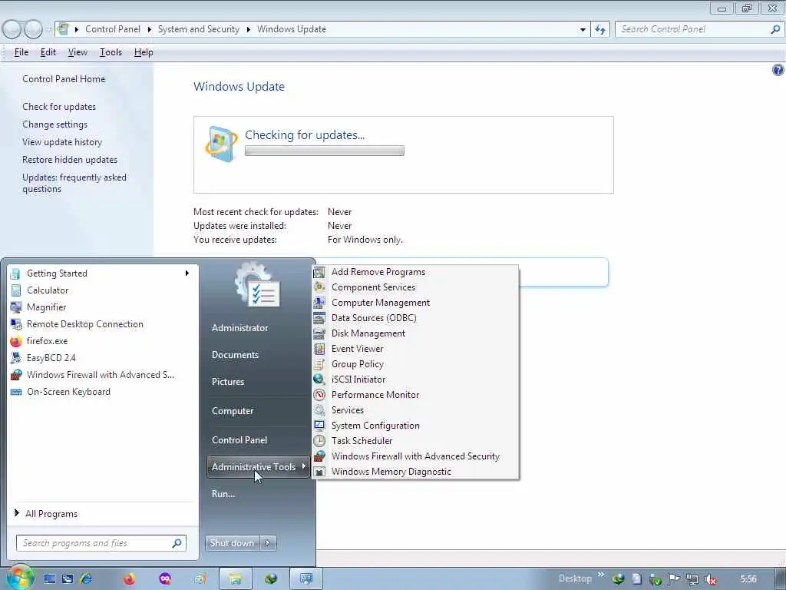Select Run... in the Start menu
The height and width of the screenshot is (590, 786).
click(x=223, y=494)
